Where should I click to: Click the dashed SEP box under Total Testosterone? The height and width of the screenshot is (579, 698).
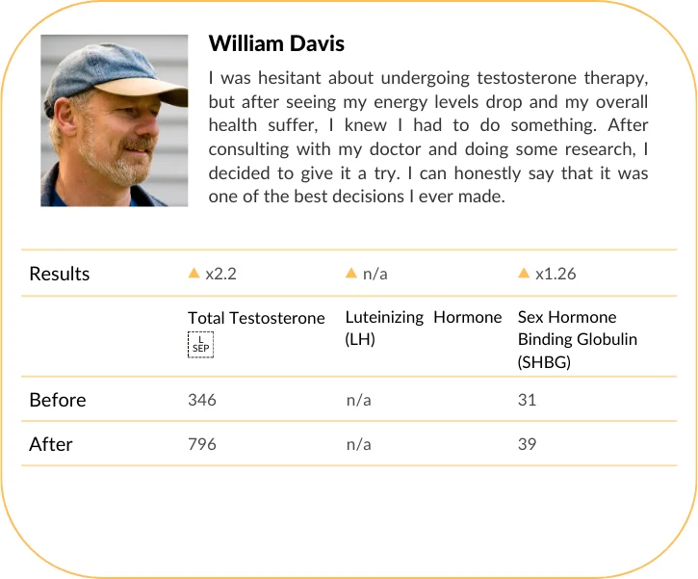point(201,344)
